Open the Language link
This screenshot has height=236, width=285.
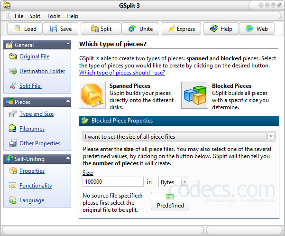[x=32, y=200]
